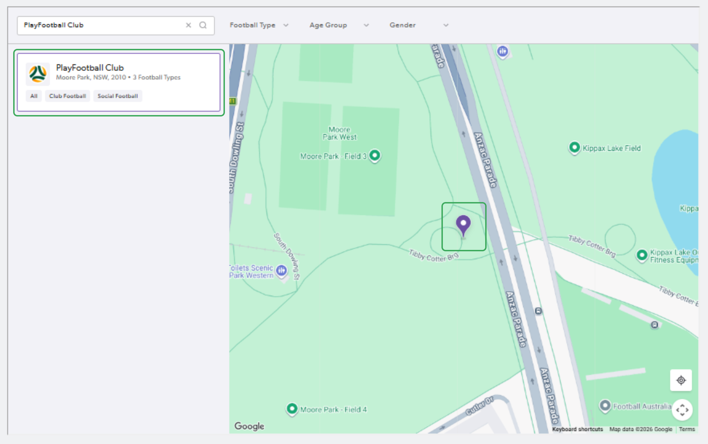Open the map camera controls button
This screenshot has width=708, height=444.
pyautogui.click(x=682, y=410)
